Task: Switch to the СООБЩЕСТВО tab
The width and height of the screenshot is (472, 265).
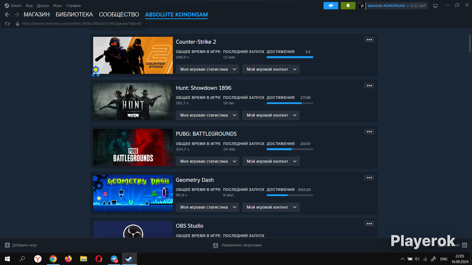Action: tap(119, 15)
